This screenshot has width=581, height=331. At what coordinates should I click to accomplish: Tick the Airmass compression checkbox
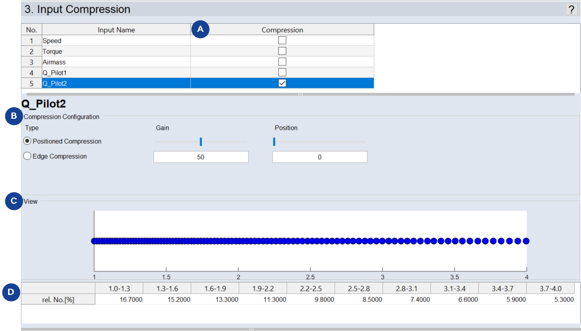coord(282,62)
